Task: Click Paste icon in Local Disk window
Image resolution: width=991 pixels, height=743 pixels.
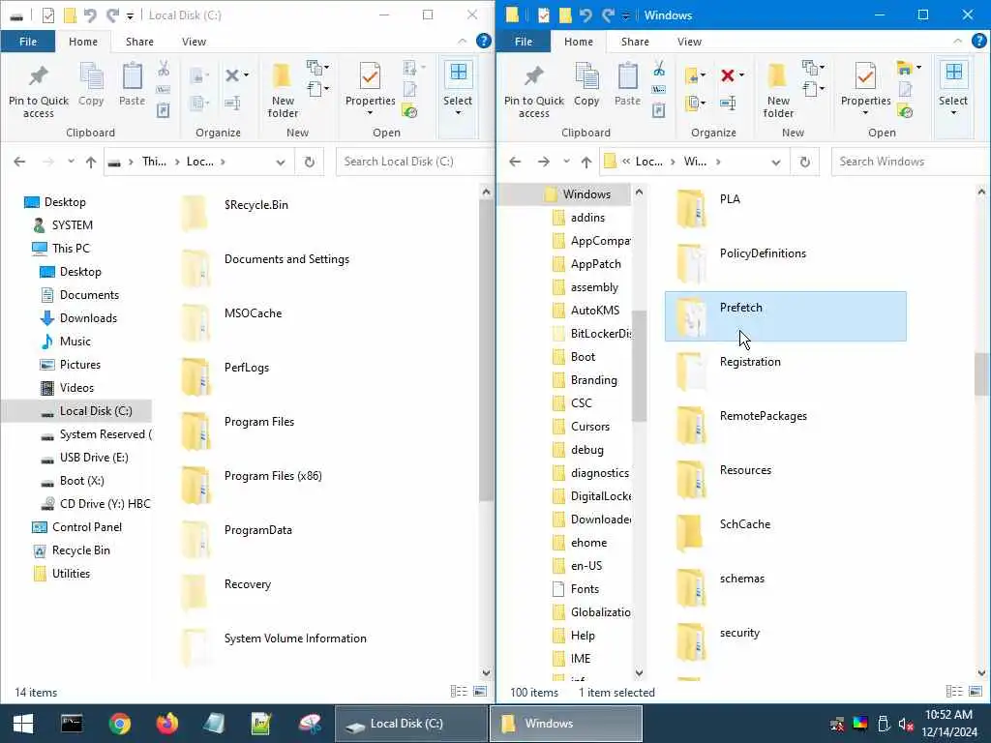Action: click(x=132, y=85)
